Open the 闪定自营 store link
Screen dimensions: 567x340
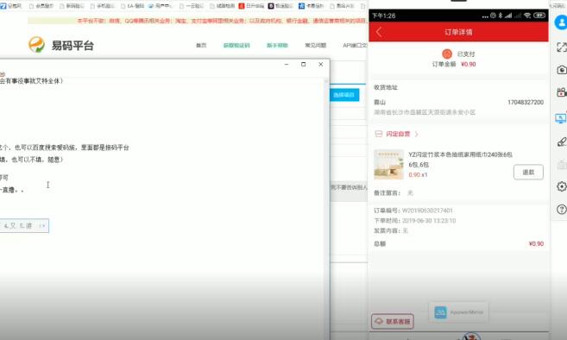point(398,134)
